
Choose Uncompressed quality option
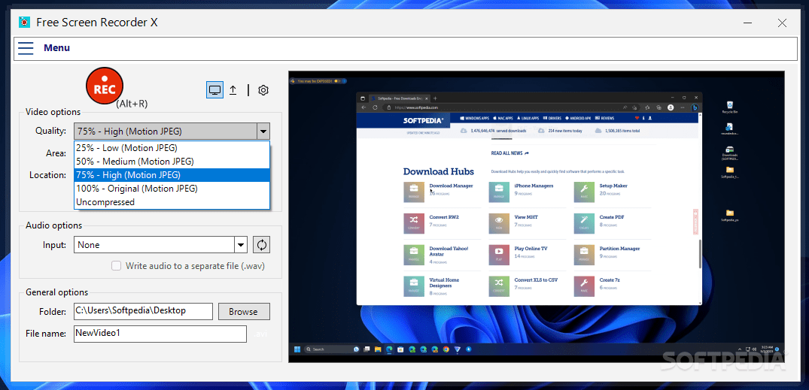(172, 202)
